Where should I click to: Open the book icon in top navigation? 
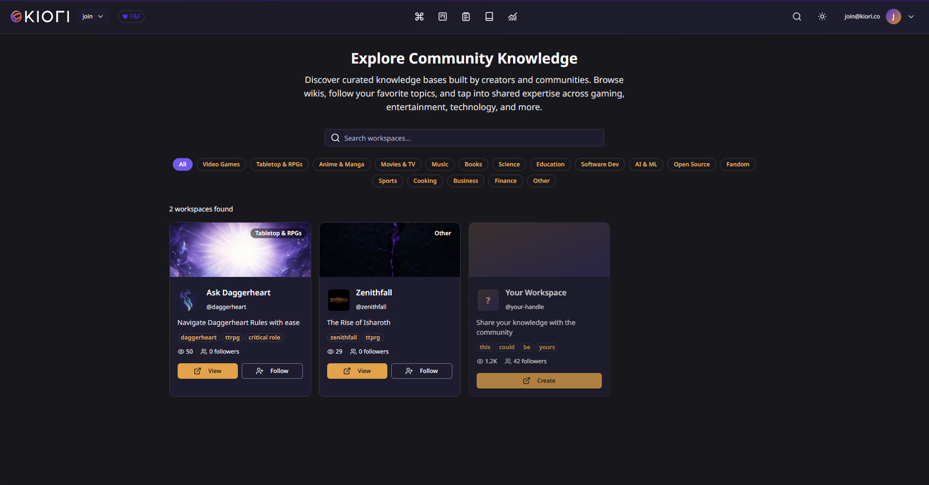pos(489,16)
